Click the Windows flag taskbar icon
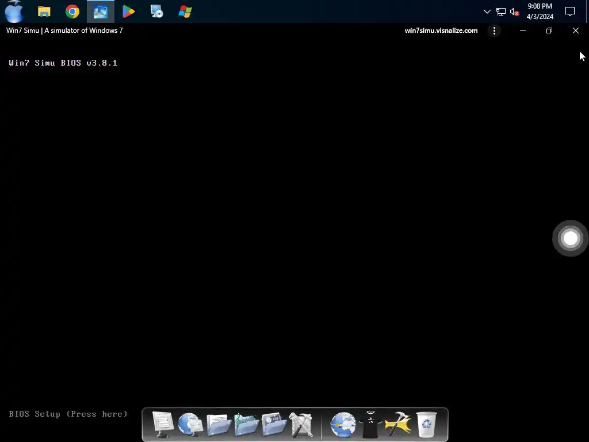 pos(185,12)
